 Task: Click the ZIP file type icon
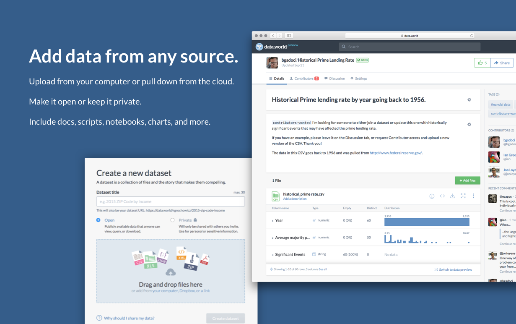pyautogui.click(x=192, y=262)
